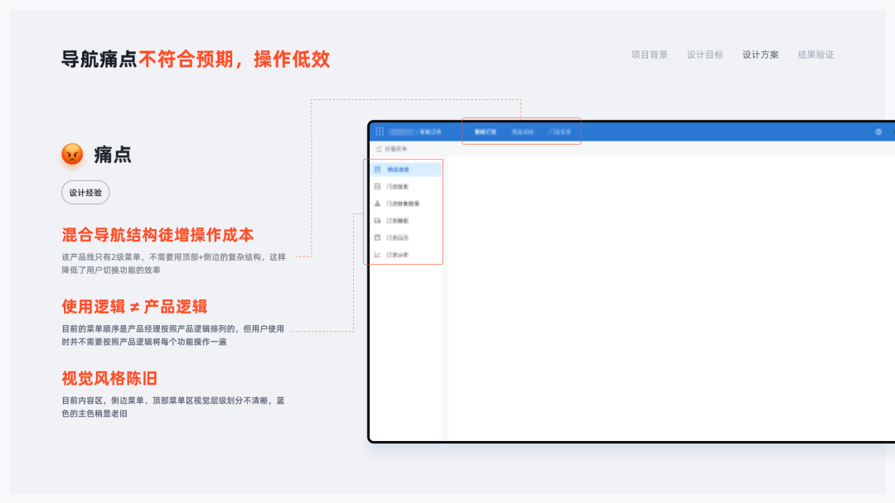Switch to the 设计目标 section
895x503 pixels.
(x=705, y=55)
